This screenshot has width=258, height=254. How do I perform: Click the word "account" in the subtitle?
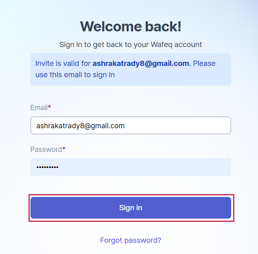pyautogui.click(x=189, y=45)
